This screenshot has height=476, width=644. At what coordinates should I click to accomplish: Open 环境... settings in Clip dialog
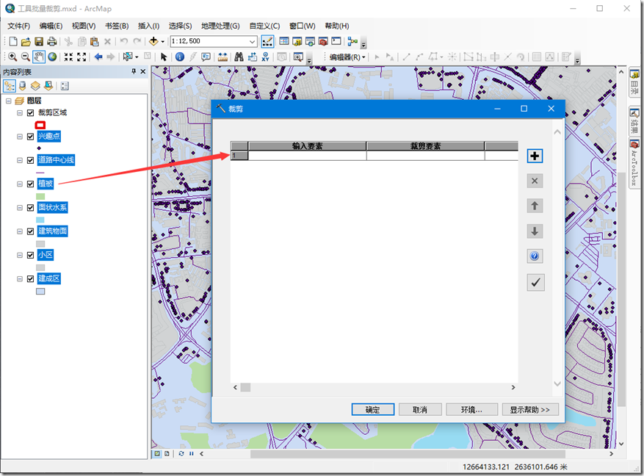pos(471,409)
